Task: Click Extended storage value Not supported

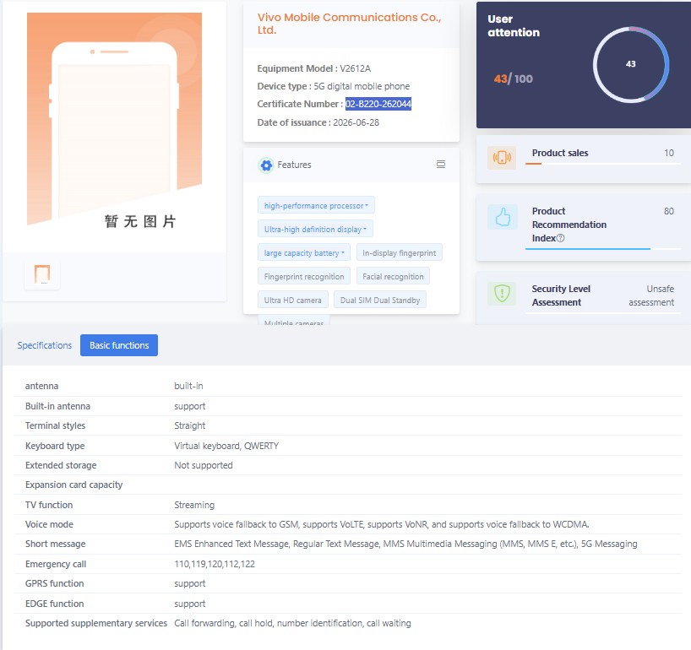Action: pos(203,465)
